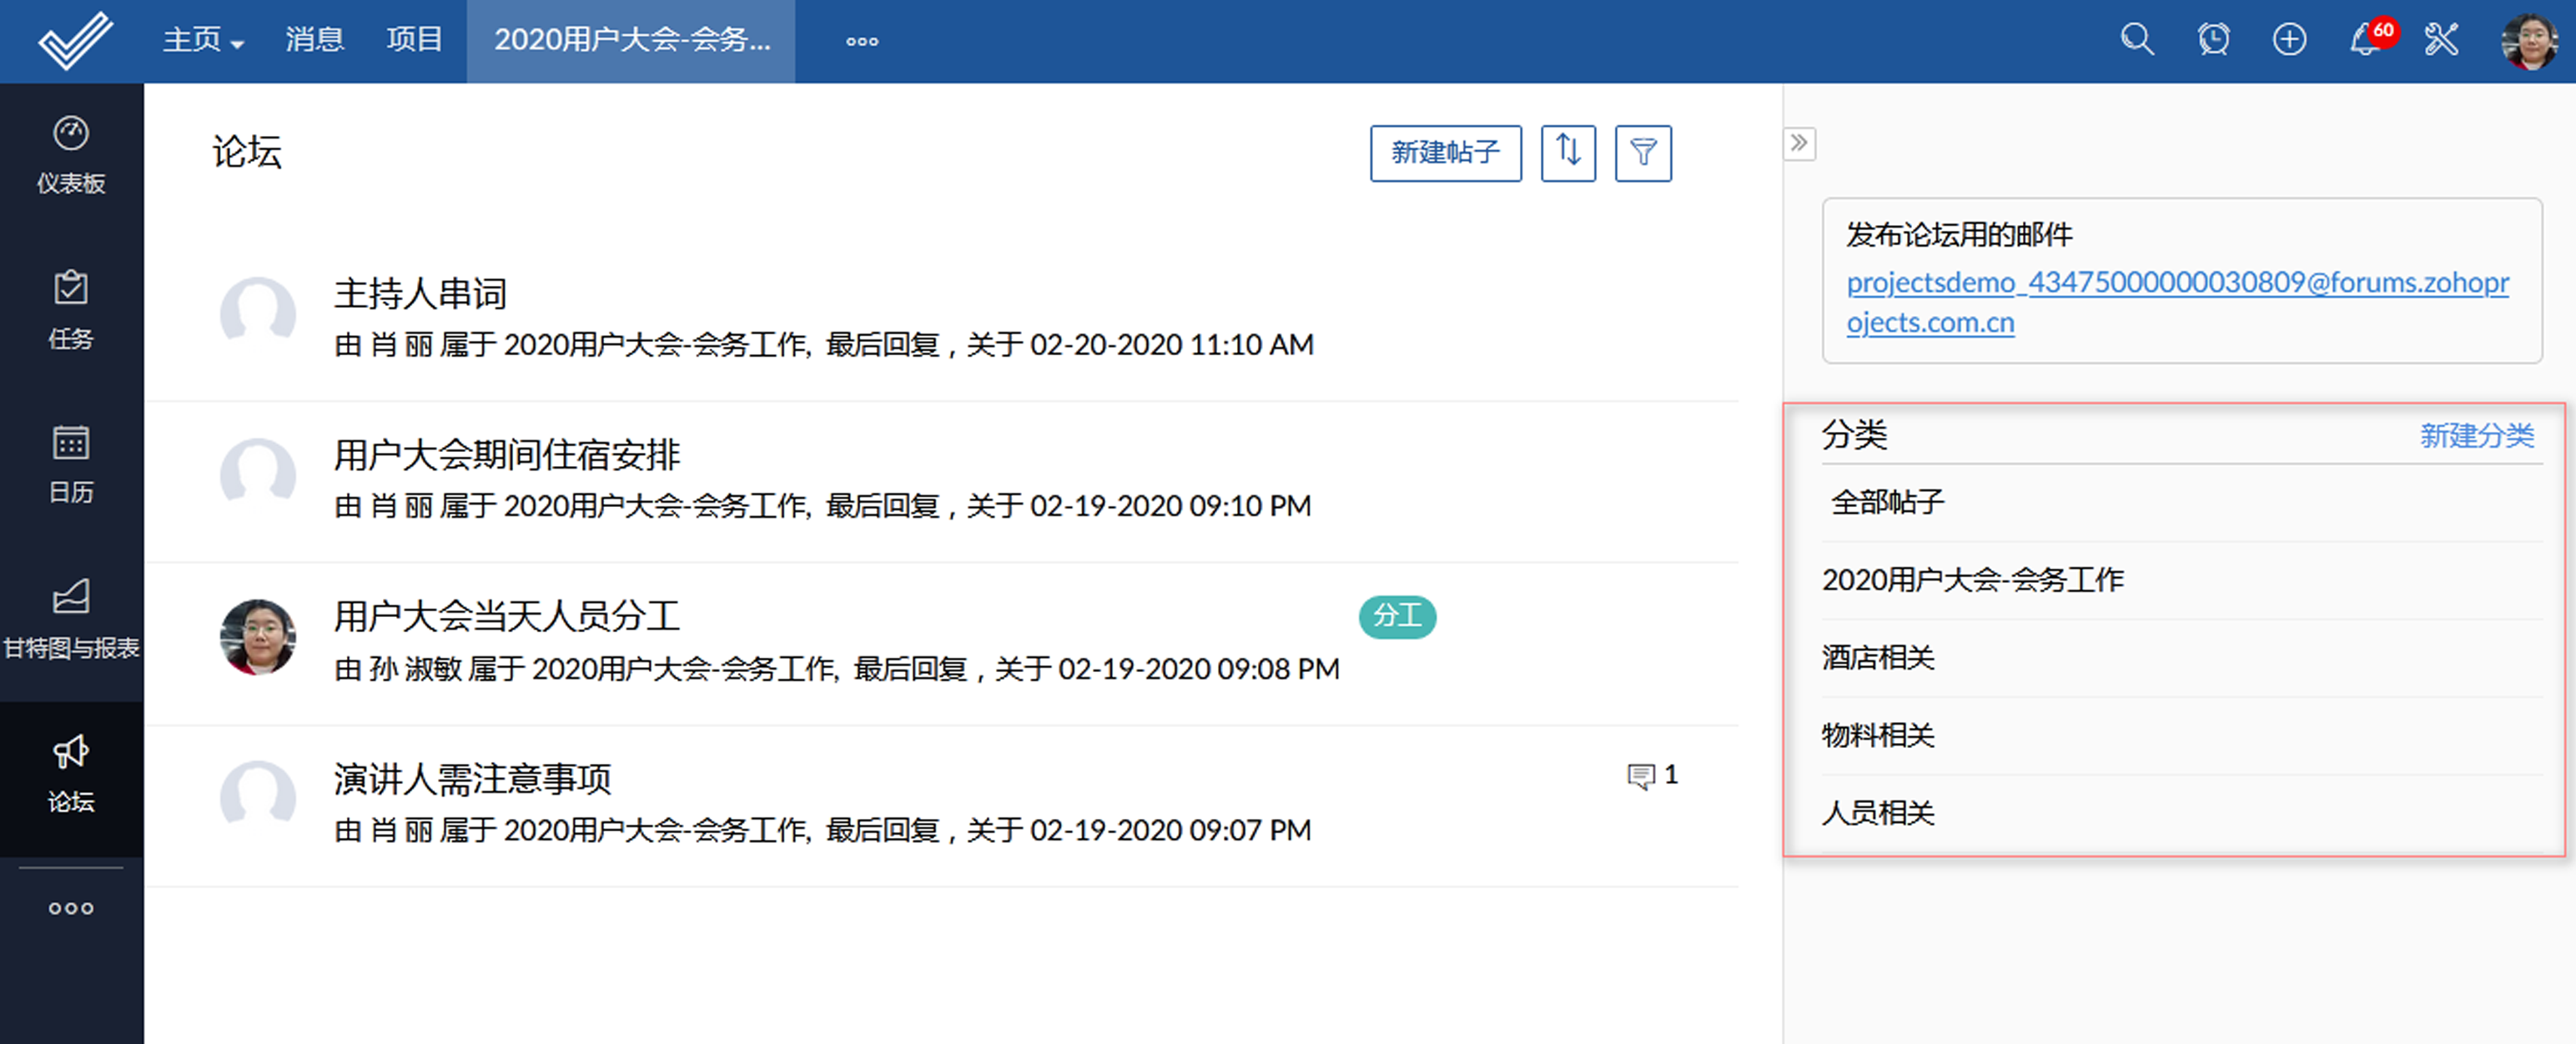Open the top bar more tabs dots

coord(861,41)
